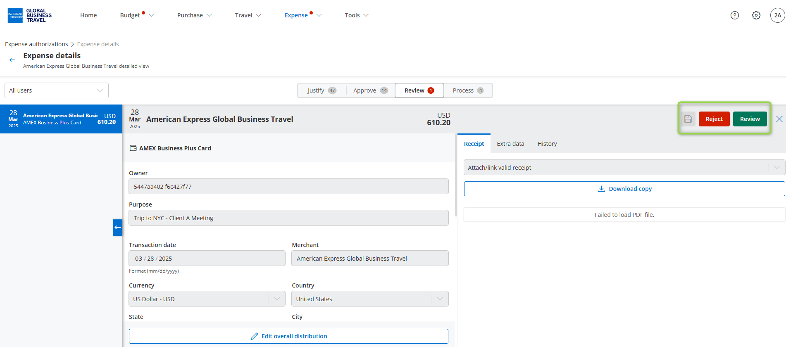
Task: Click the AMEX Business Plus Card wallet icon
Action: (x=133, y=148)
